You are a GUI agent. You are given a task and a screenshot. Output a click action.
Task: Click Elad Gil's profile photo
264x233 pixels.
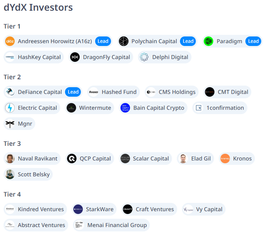[x=183, y=159]
